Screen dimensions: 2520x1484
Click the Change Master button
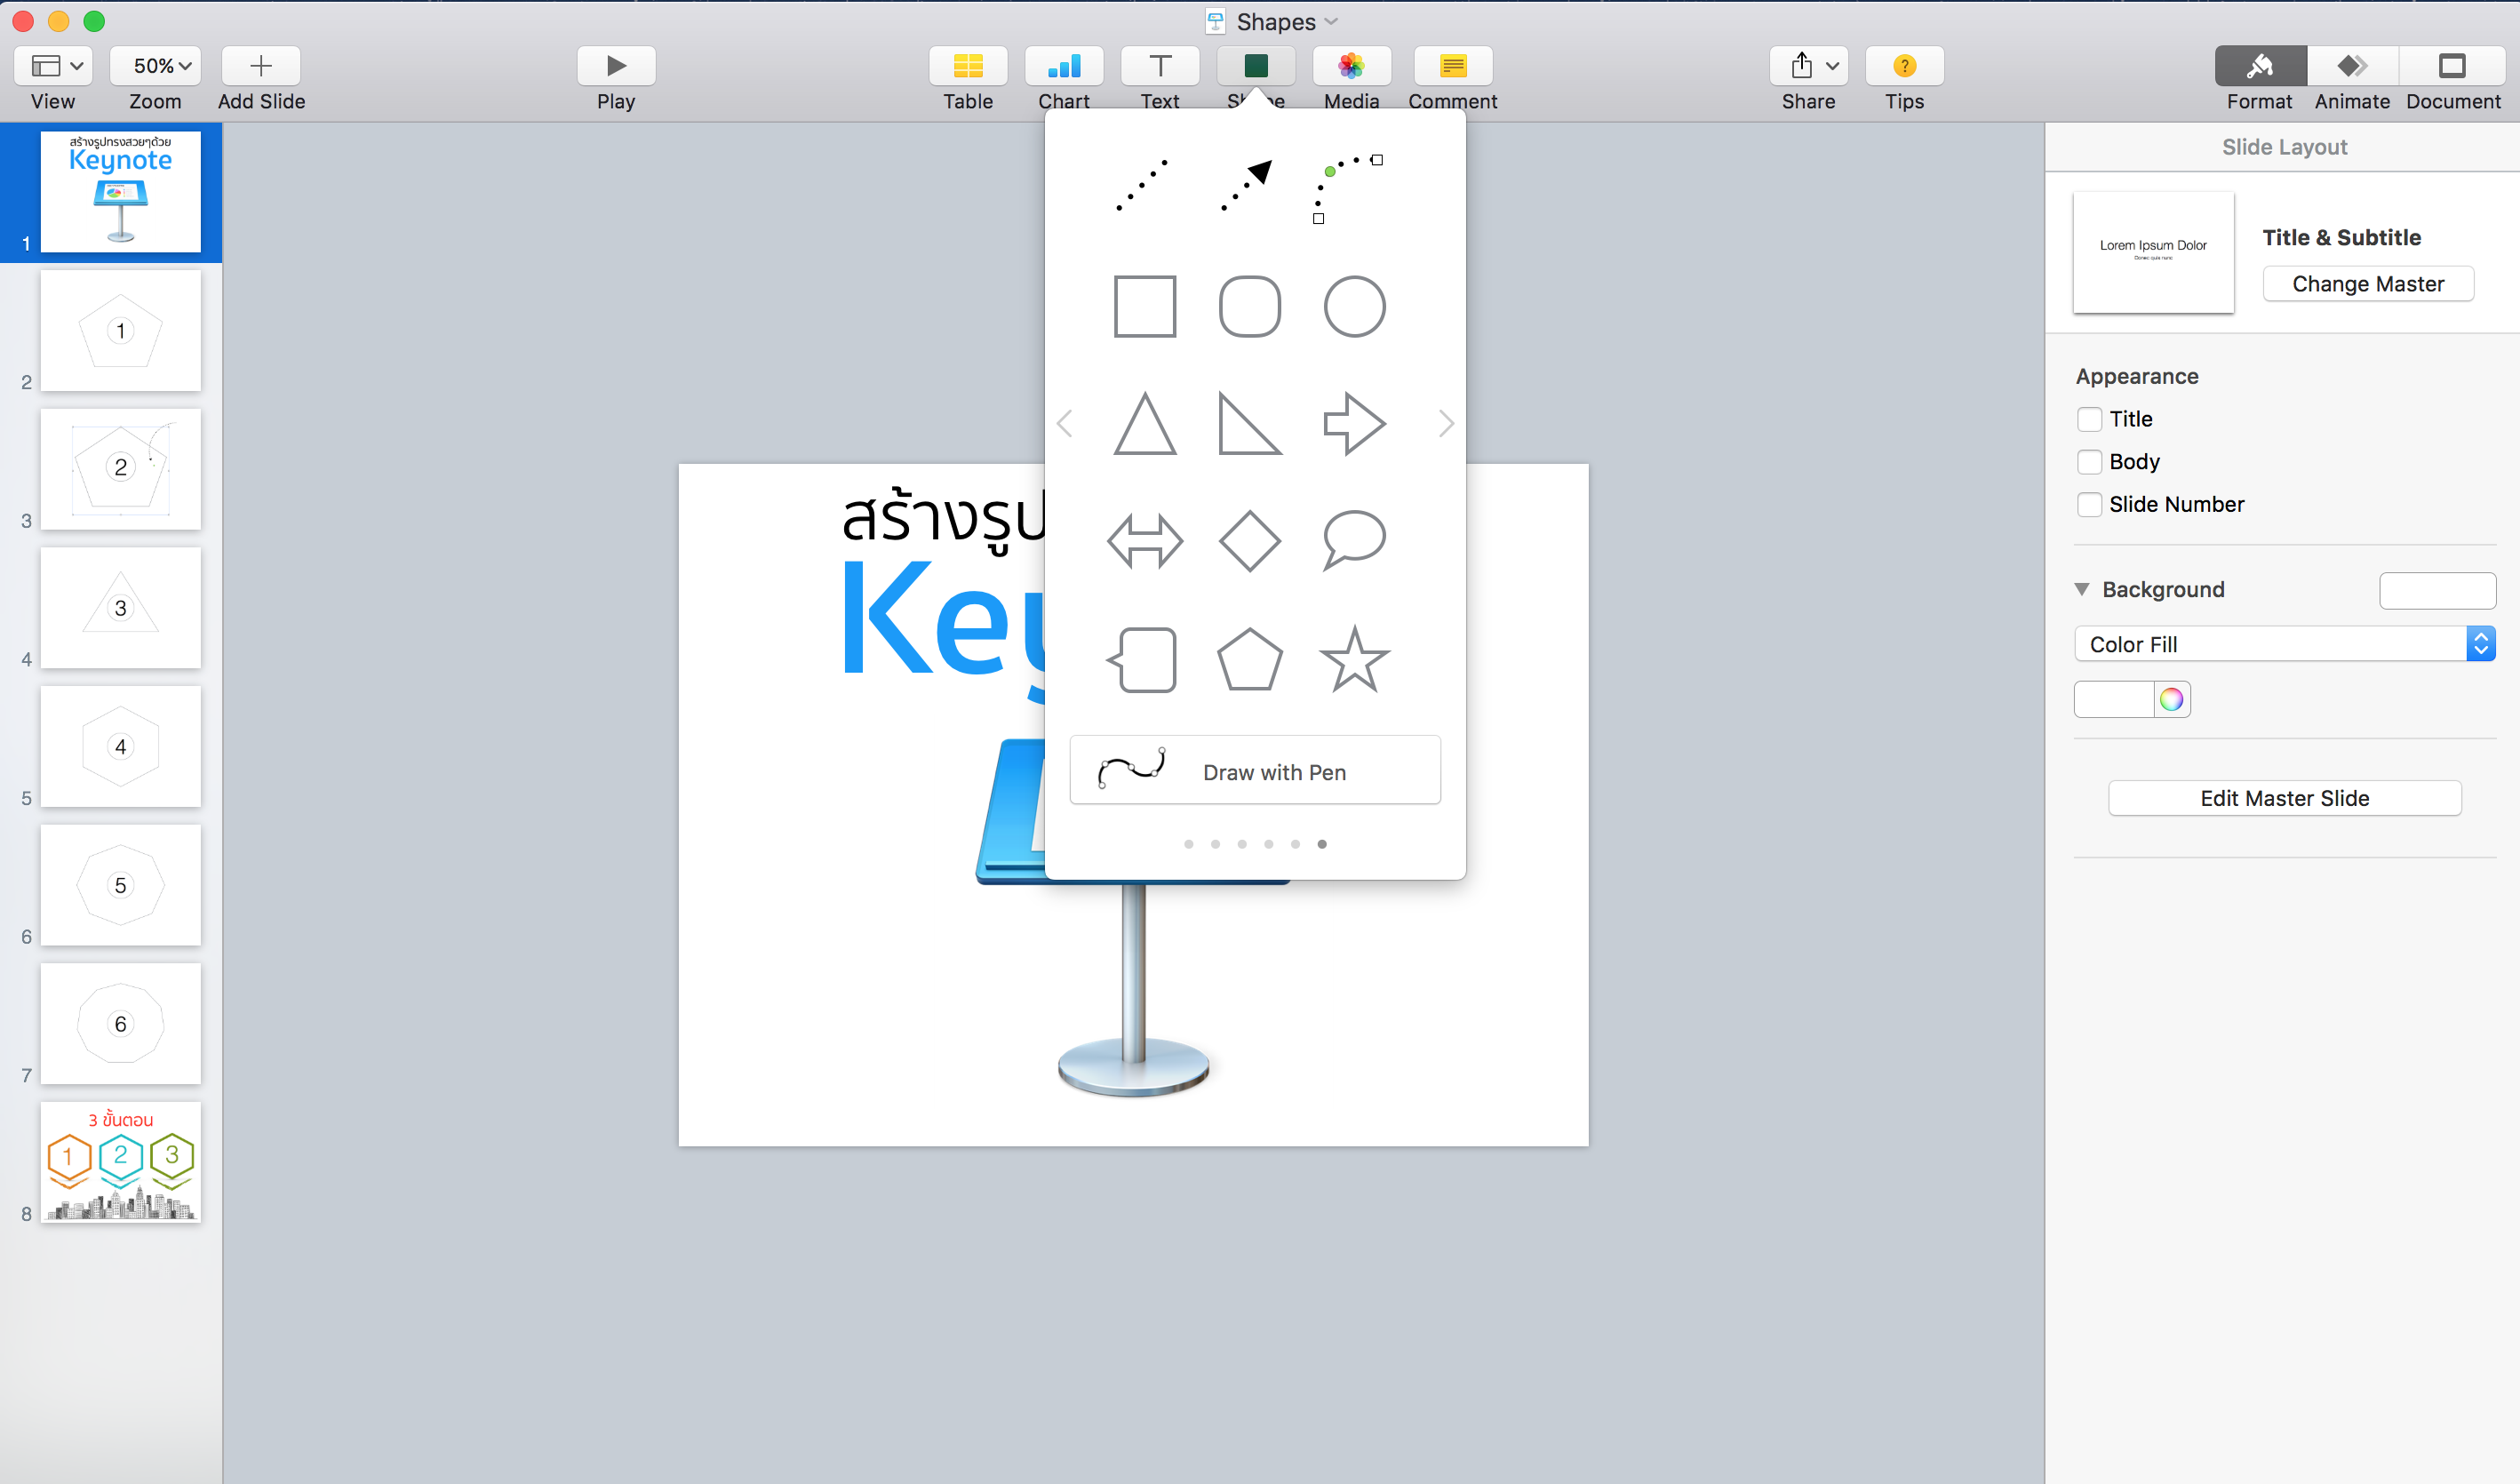2367,283
